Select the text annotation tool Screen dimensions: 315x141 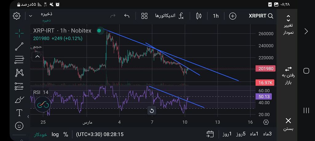(x=19, y=113)
